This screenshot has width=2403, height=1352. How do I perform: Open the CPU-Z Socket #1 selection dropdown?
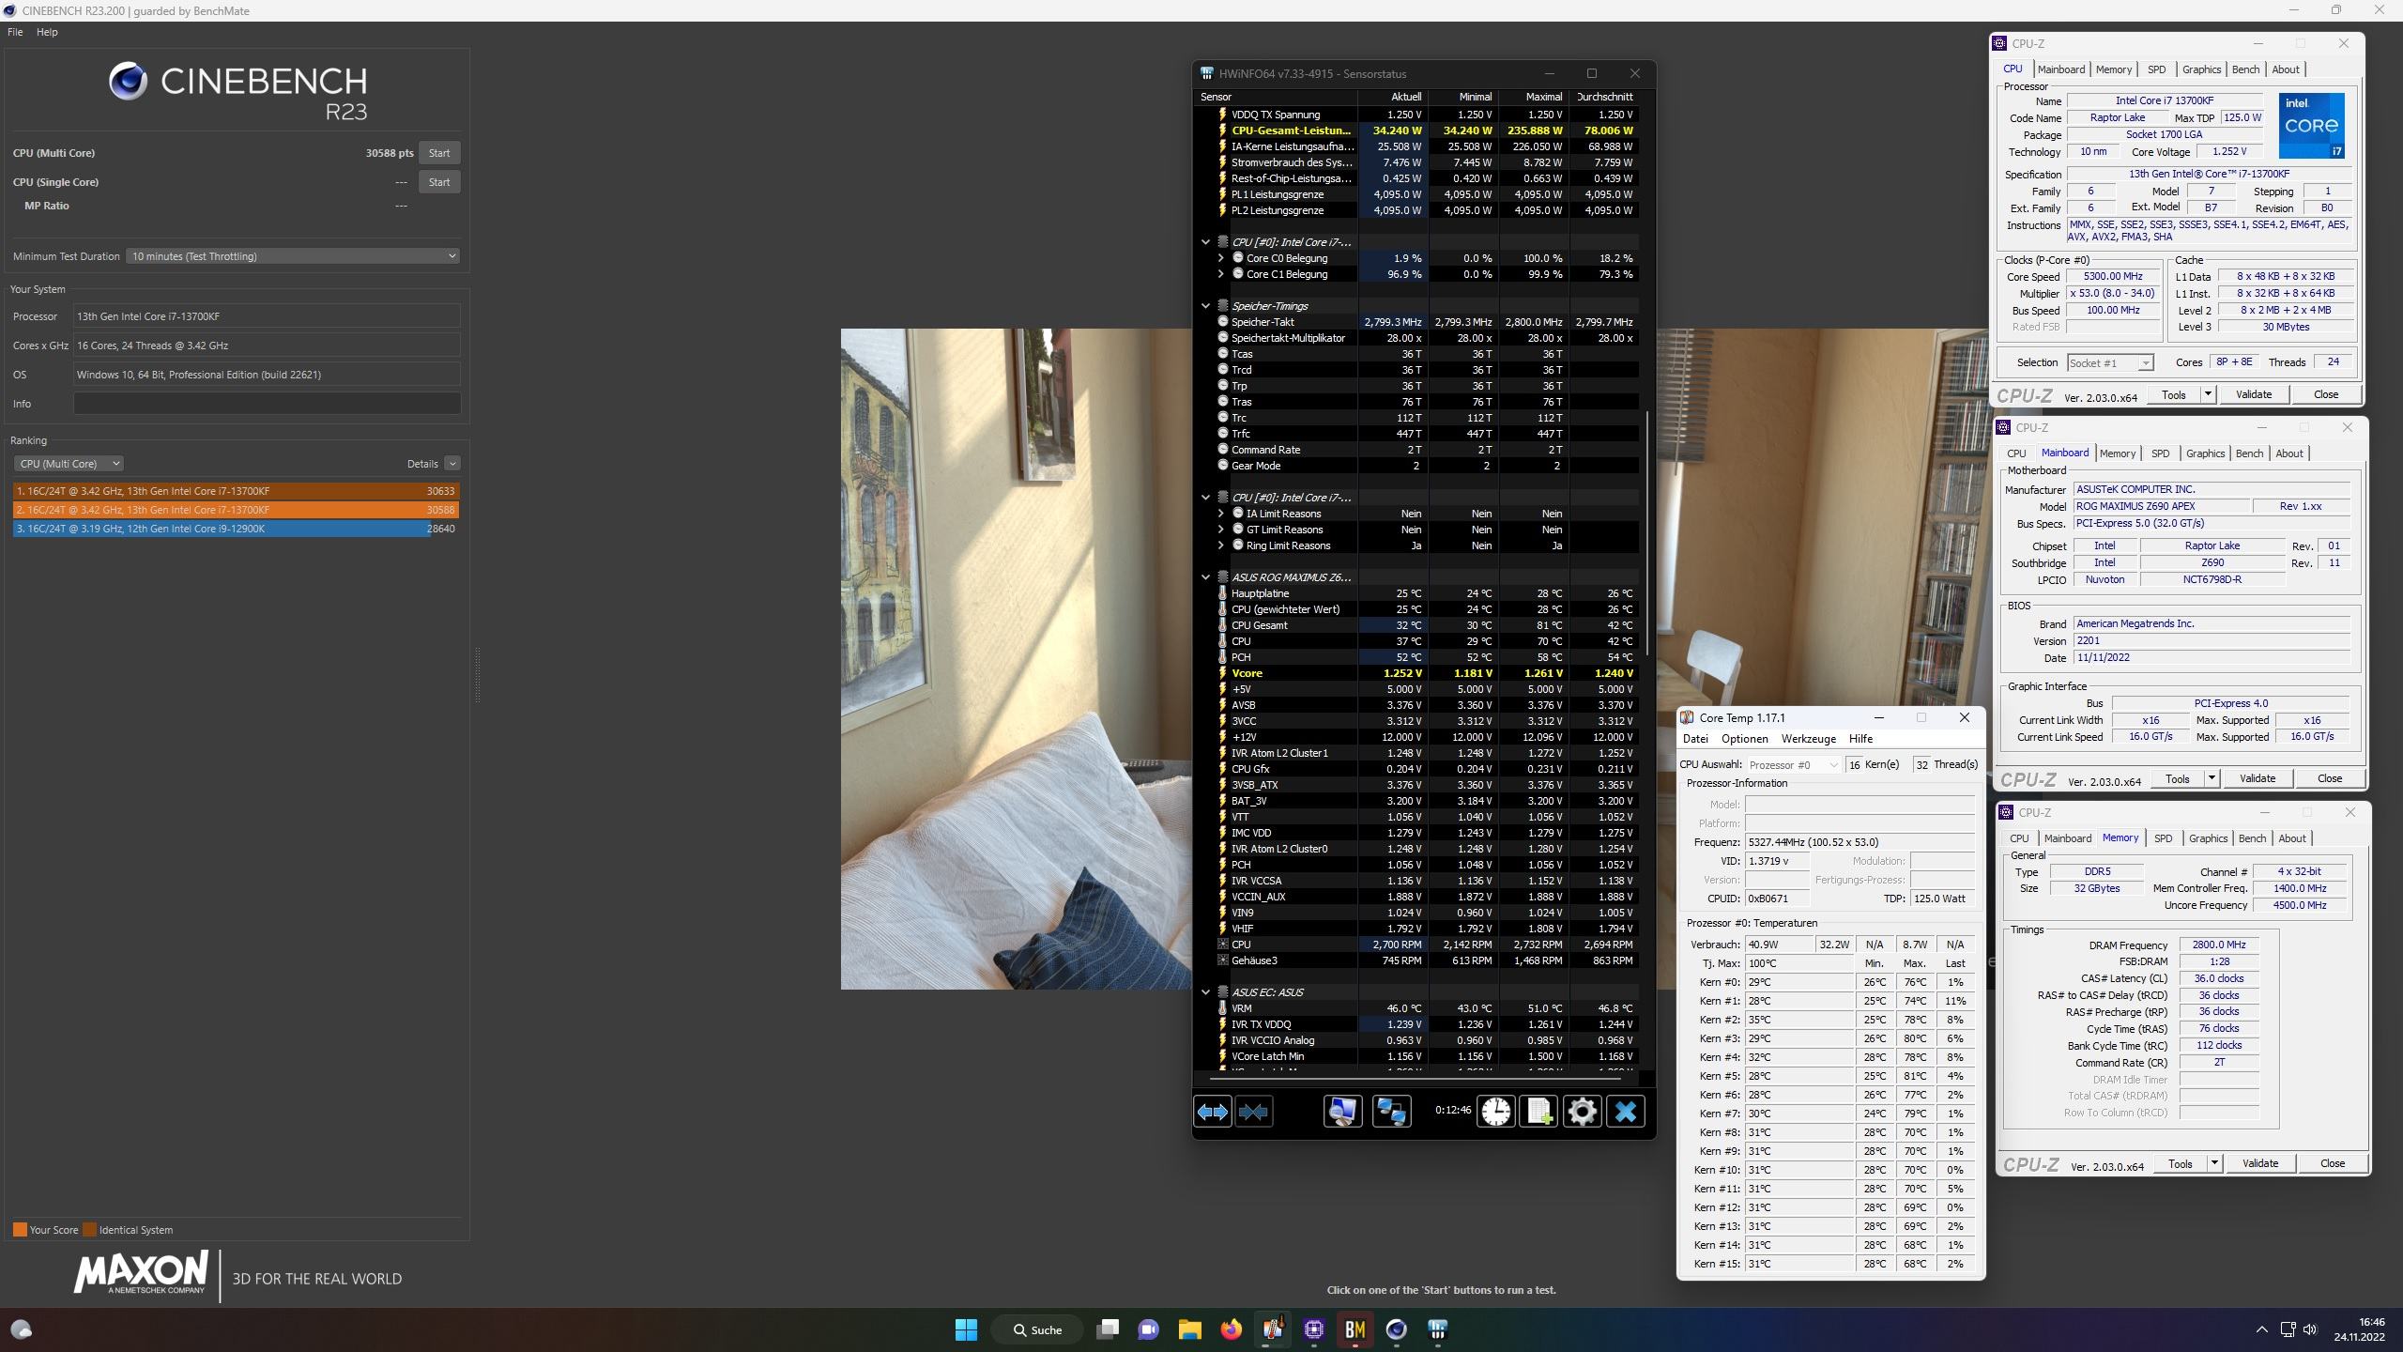click(2110, 363)
